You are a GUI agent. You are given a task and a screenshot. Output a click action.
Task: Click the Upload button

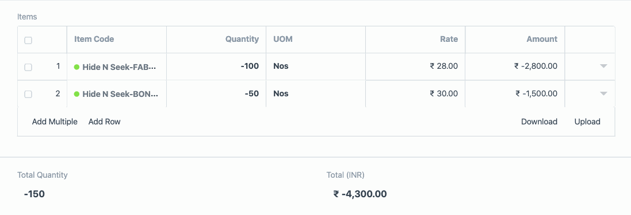(587, 122)
